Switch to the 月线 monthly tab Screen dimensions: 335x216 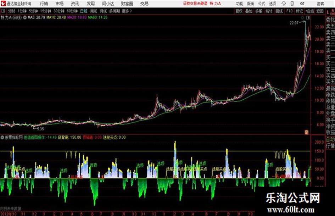pos(103,11)
